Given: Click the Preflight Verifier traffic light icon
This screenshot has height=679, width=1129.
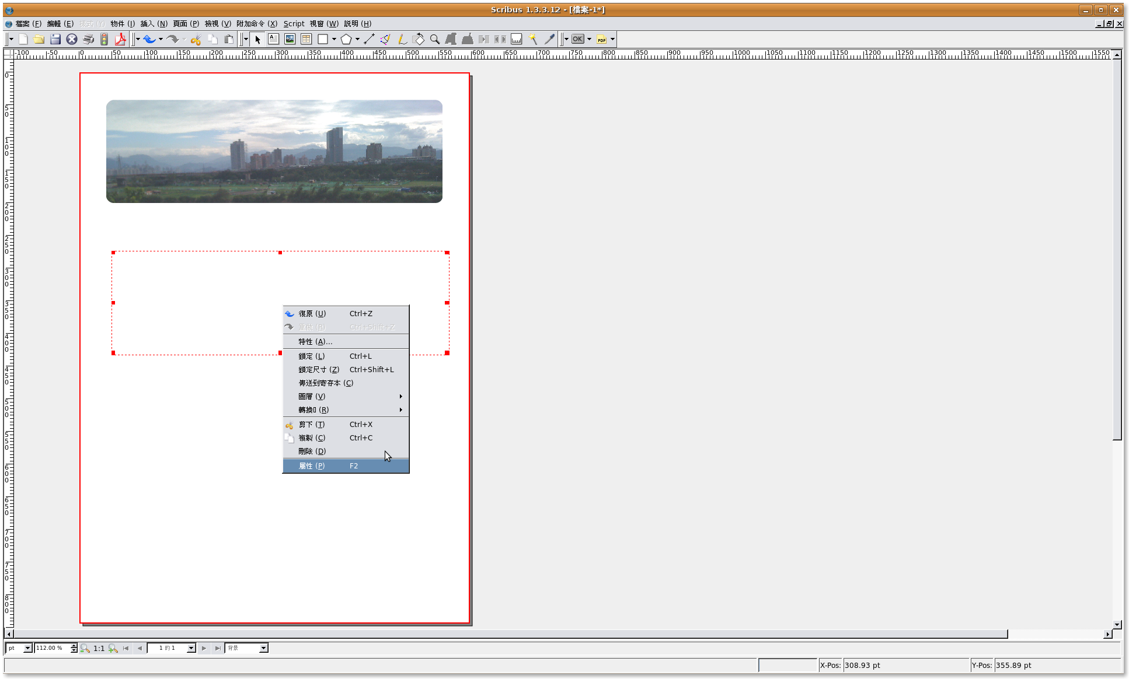Looking at the screenshot, I should 104,39.
